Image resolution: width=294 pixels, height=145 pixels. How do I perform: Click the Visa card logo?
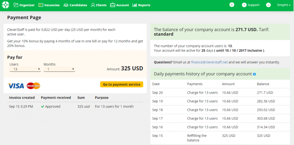pos(16,86)
